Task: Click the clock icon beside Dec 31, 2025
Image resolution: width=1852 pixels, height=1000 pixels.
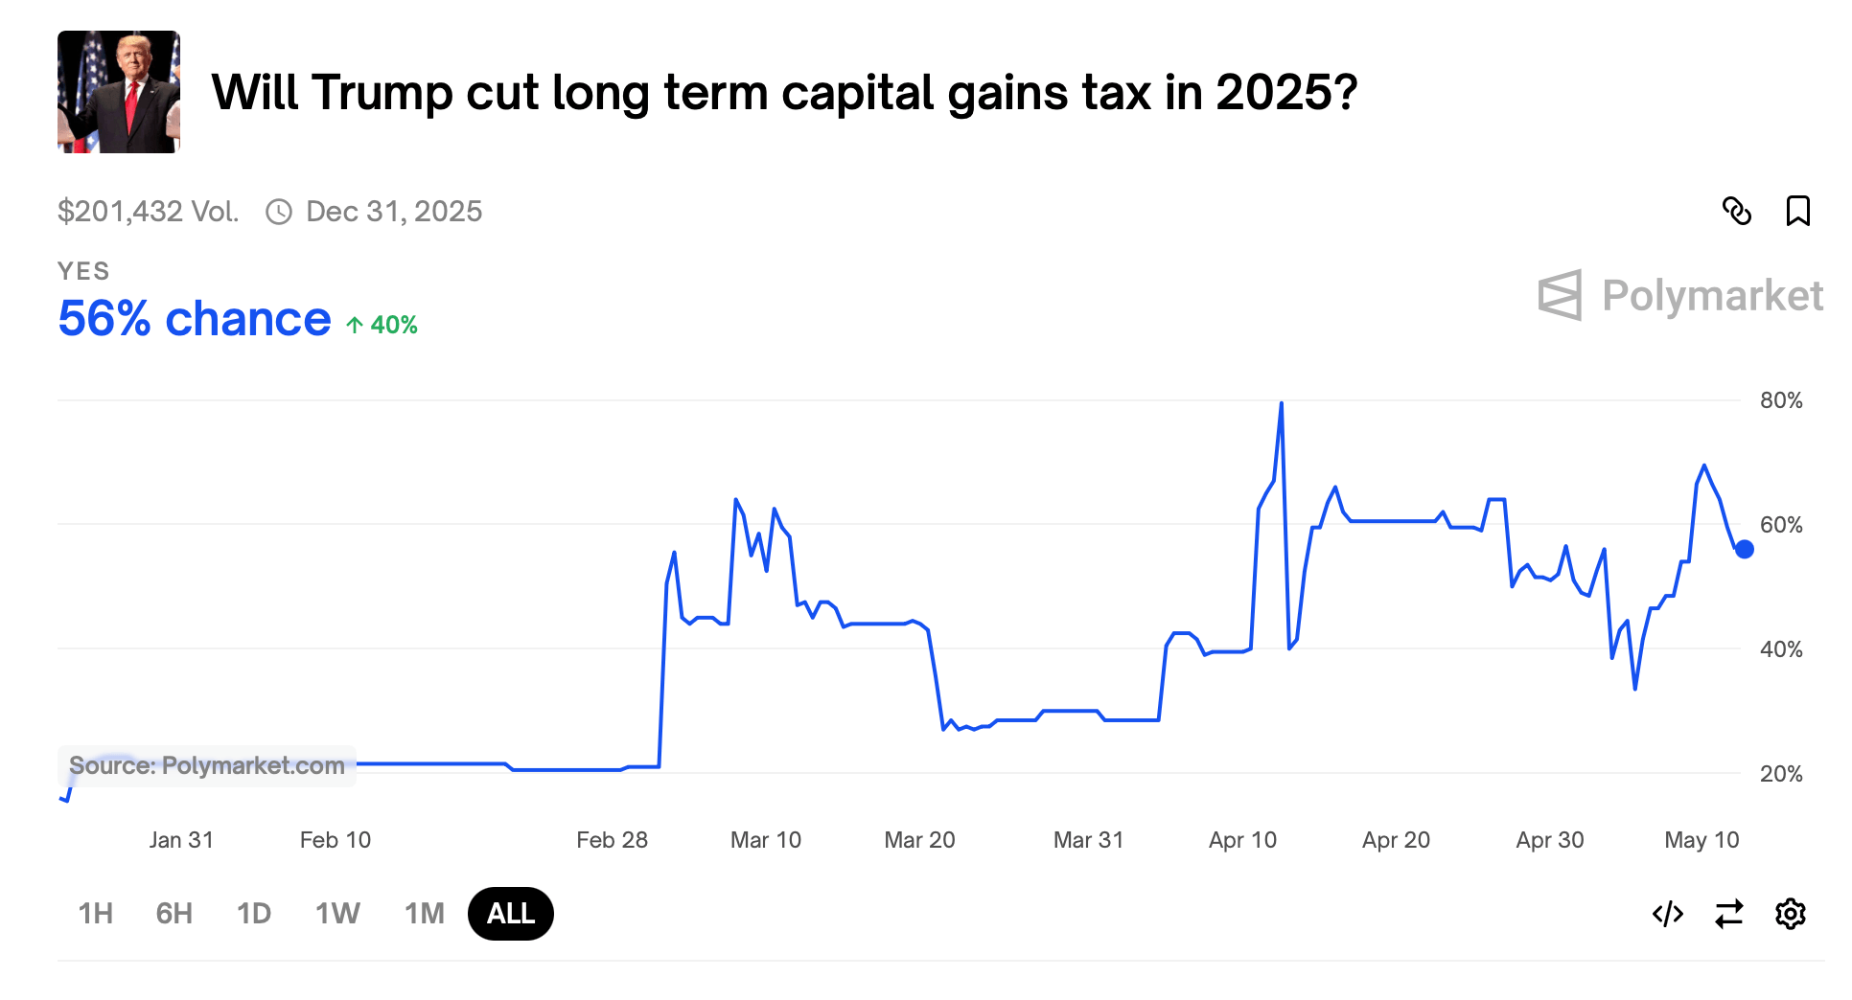Action: [x=279, y=212]
